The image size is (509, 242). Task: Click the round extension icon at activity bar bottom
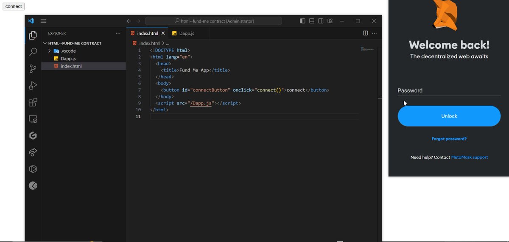[33, 186]
